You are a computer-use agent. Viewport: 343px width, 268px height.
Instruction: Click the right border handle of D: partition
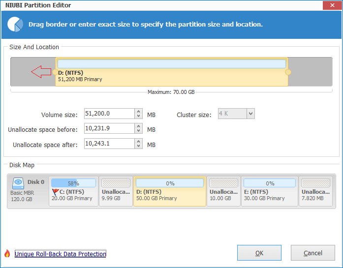(x=288, y=72)
